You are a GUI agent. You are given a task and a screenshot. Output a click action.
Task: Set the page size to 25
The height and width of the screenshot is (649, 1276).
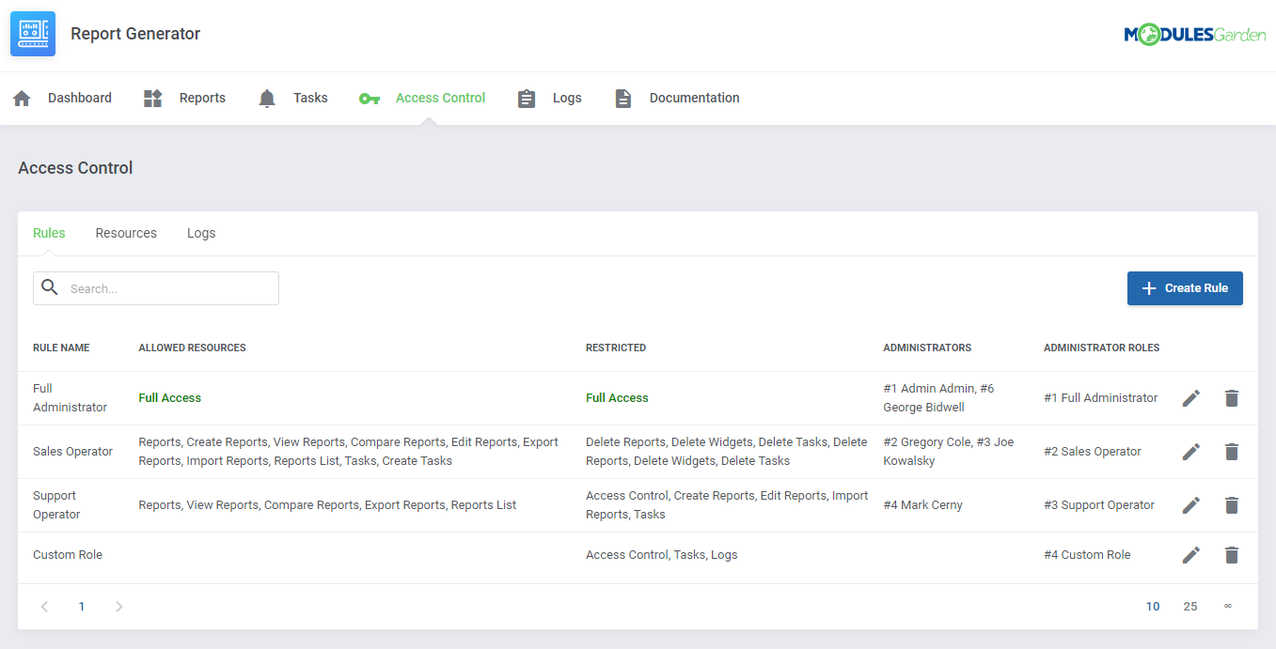click(x=1190, y=606)
